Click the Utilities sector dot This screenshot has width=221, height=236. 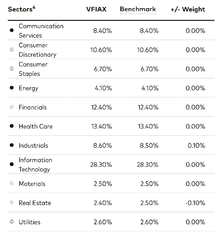click(x=12, y=222)
